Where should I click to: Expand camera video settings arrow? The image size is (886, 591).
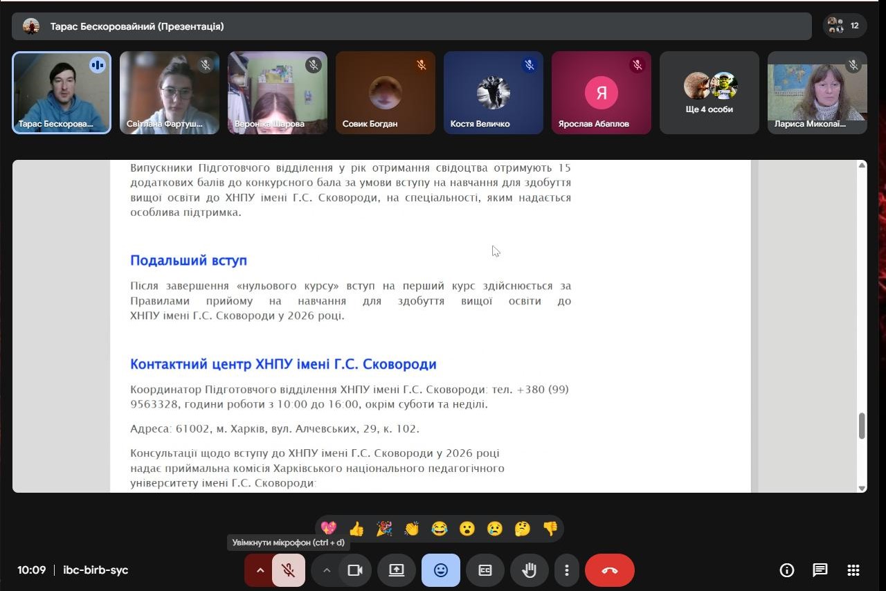click(327, 570)
